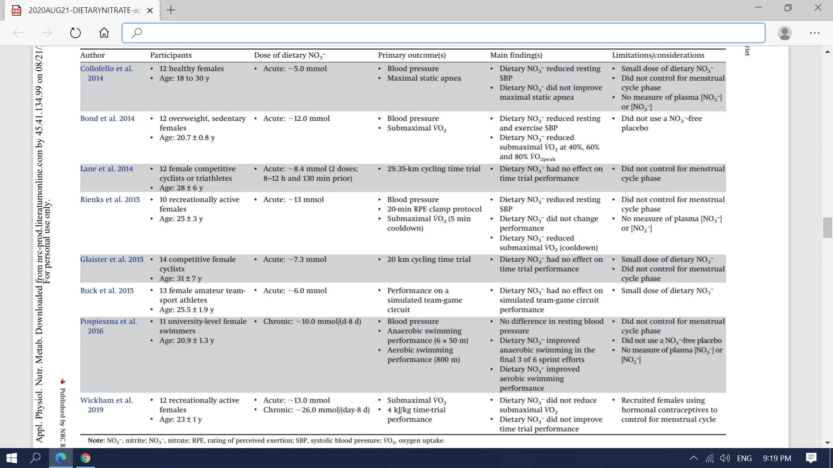Click the browser forward arrow

(46, 32)
